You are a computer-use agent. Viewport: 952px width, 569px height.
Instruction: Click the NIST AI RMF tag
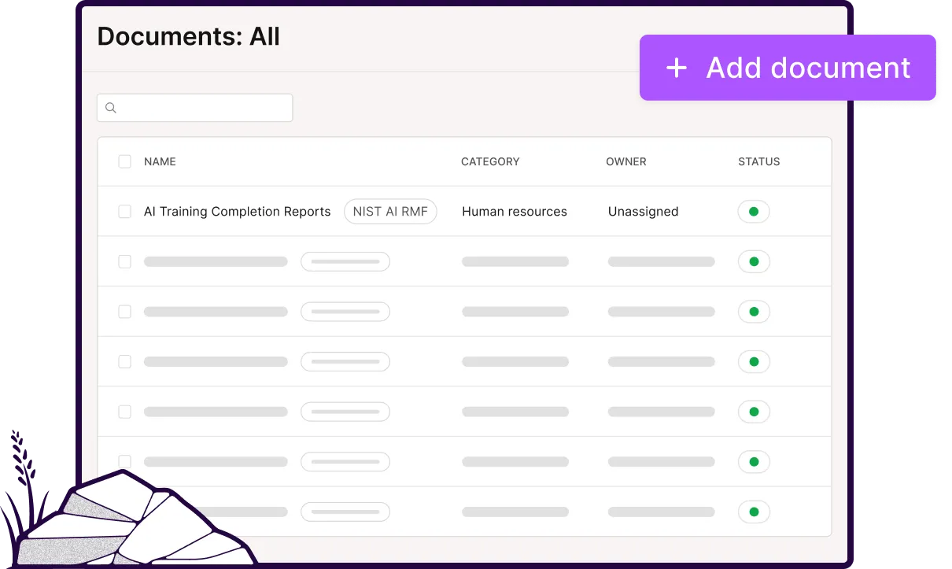[x=390, y=211]
